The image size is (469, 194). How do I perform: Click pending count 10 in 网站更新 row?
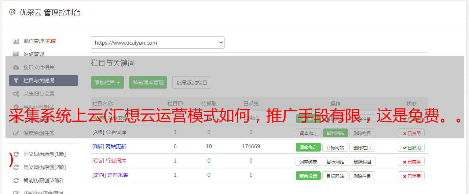click(209, 146)
